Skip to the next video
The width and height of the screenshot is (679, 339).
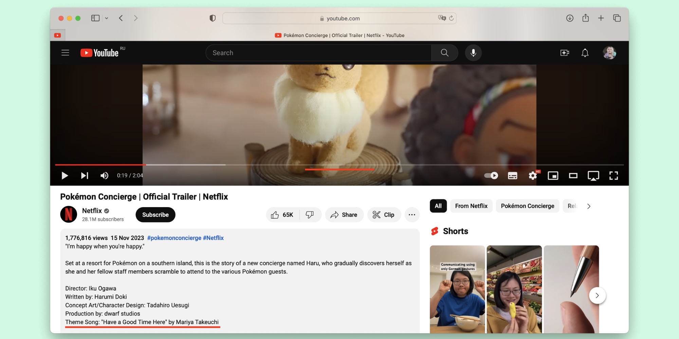(85, 176)
